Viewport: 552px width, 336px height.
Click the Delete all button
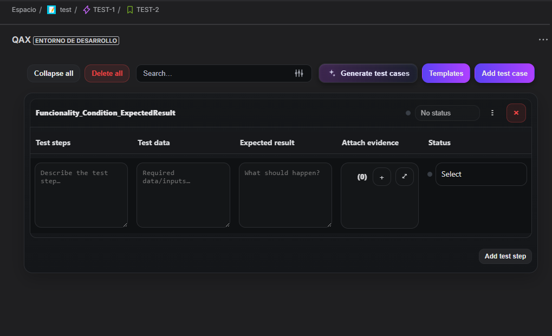coord(107,73)
